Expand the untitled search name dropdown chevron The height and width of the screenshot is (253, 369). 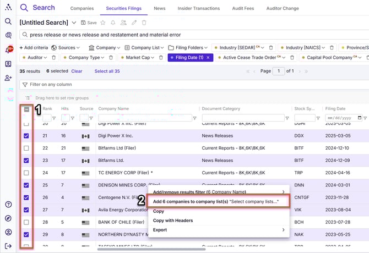point(74,23)
